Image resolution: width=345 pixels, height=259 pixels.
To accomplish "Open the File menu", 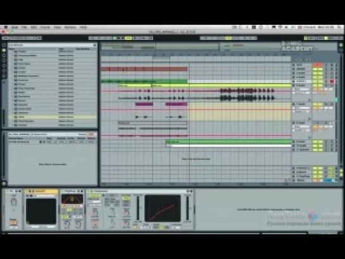I will tap(24, 27).
